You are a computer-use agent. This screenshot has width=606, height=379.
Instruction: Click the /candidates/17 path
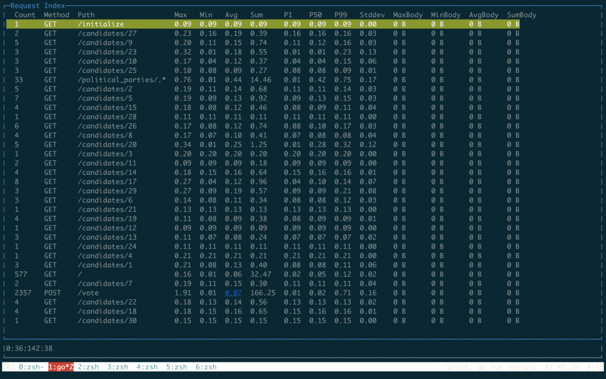107,182
